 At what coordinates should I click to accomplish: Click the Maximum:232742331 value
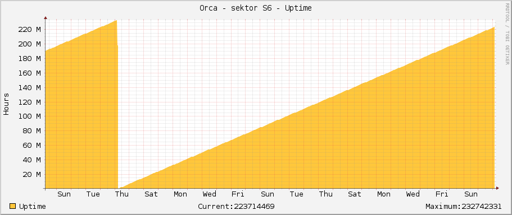point(463,207)
